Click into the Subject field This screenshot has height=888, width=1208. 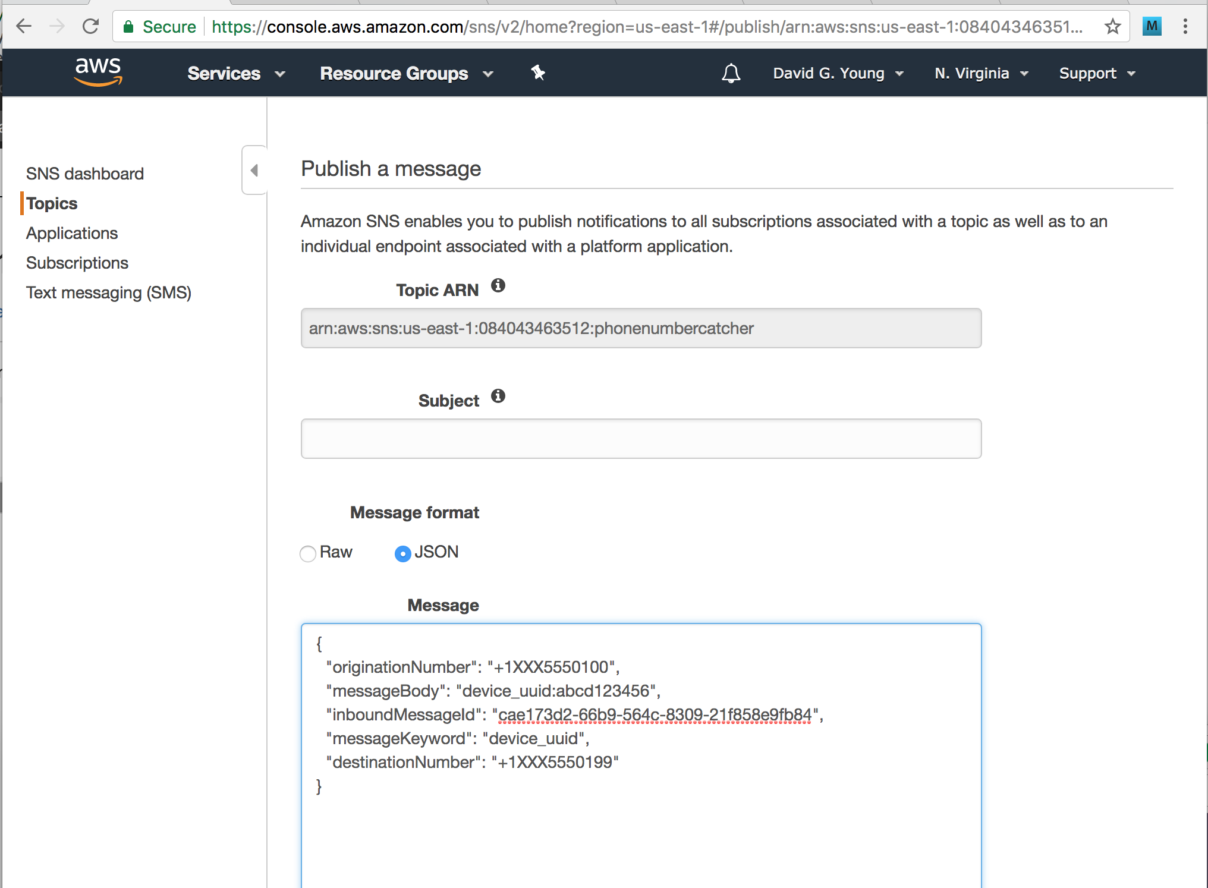pyautogui.click(x=641, y=439)
